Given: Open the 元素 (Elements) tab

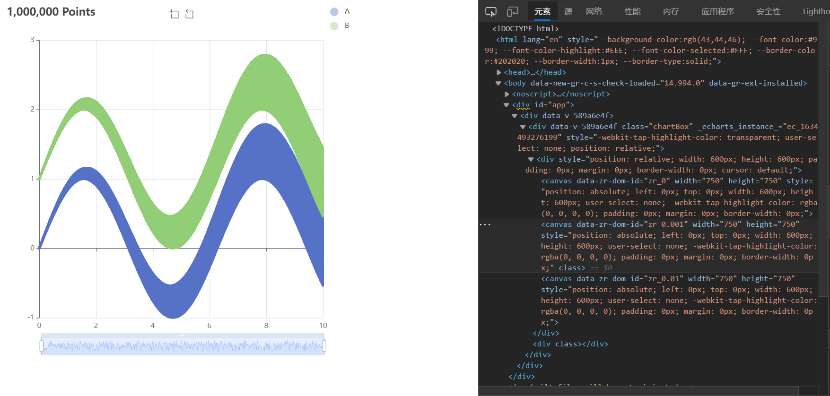Looking at the screenshot, I should (542, 11).
